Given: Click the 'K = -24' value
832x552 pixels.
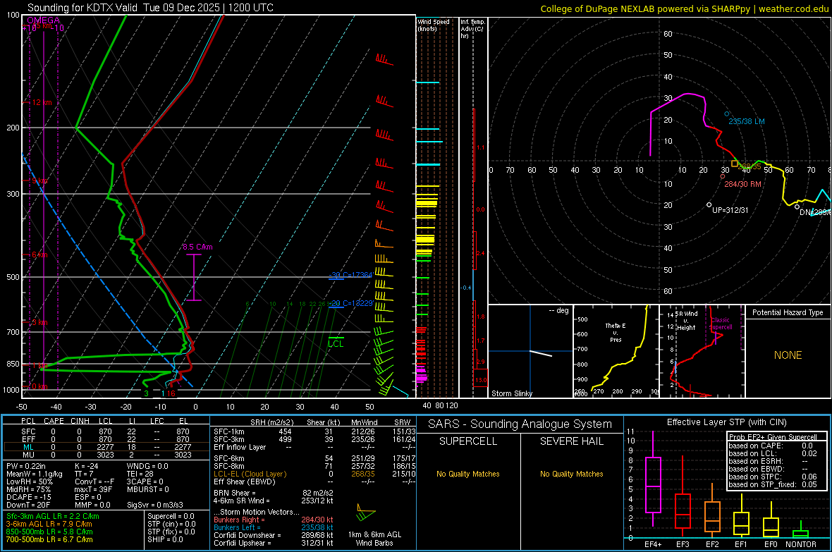Looking at the screenshot, I should coord(87,466).
